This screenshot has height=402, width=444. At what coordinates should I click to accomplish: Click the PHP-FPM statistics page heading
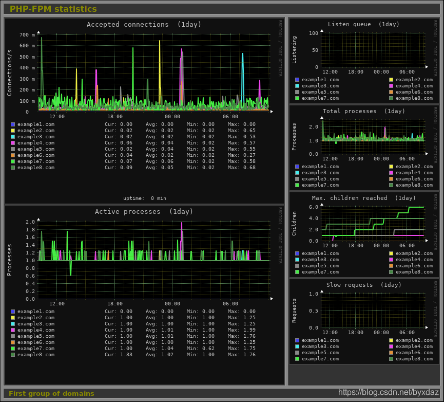tap(53, 9)
